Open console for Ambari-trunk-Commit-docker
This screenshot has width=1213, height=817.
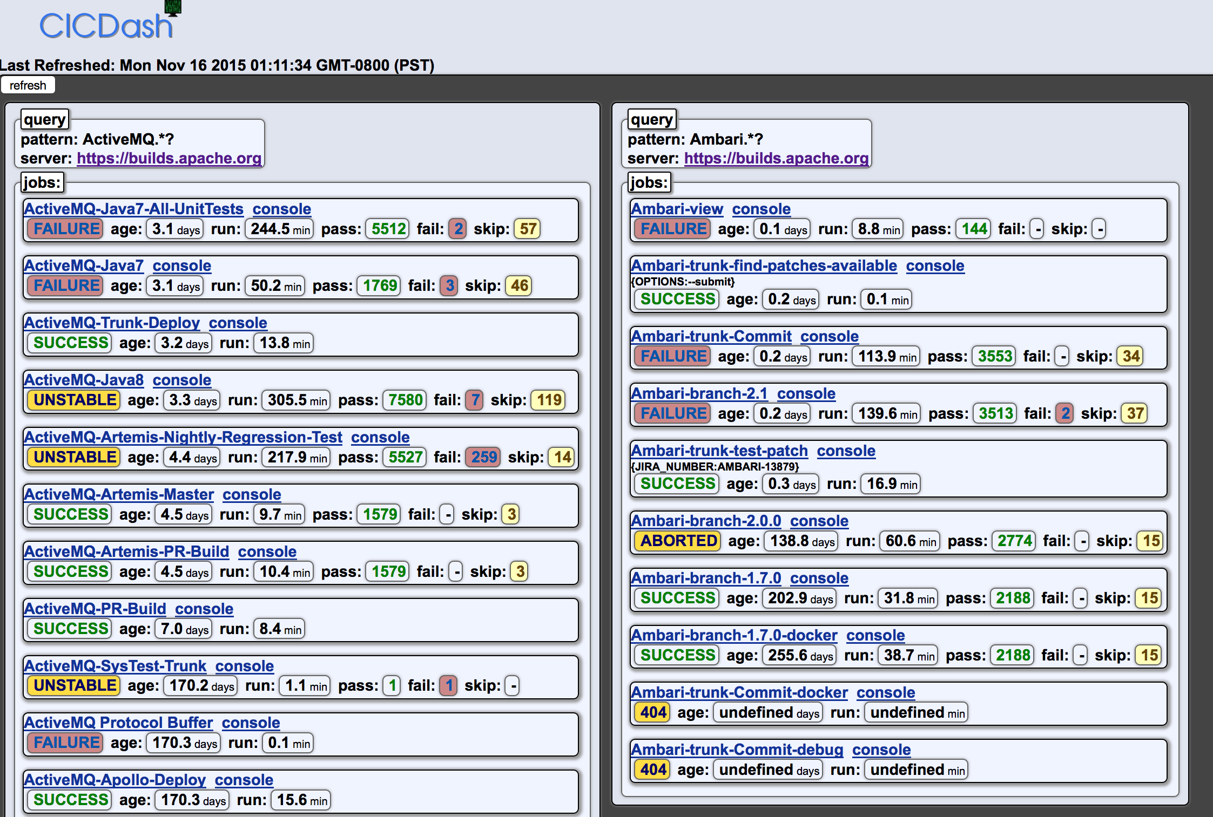click(886, 692)
